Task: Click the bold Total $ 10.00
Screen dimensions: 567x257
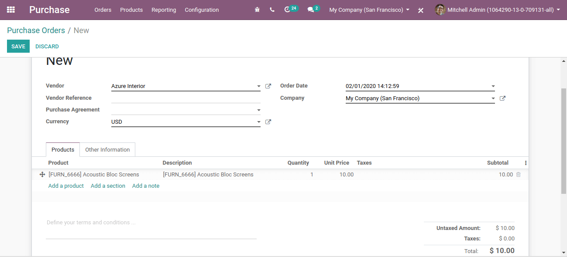Action: tap(502, 250)
